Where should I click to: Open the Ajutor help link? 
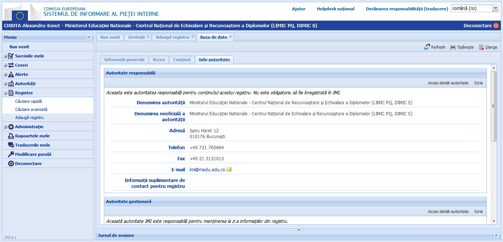point(298,9)
